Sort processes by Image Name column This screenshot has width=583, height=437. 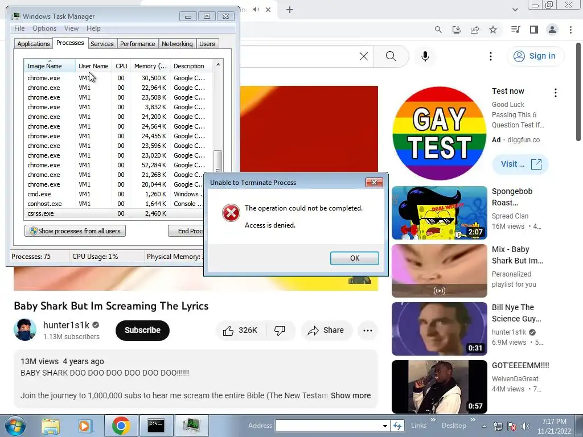[x=50, y=66]
